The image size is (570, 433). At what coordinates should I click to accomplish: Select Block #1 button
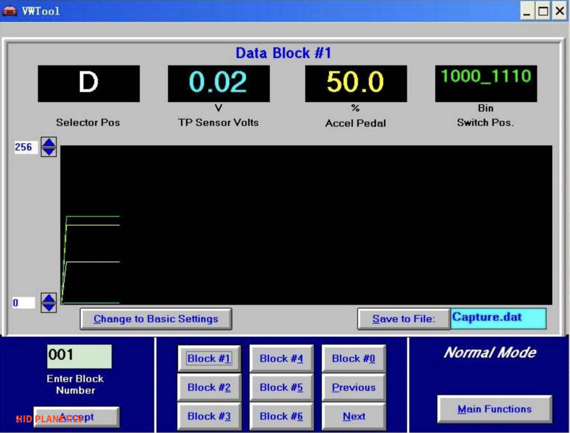tap(209, 358)
